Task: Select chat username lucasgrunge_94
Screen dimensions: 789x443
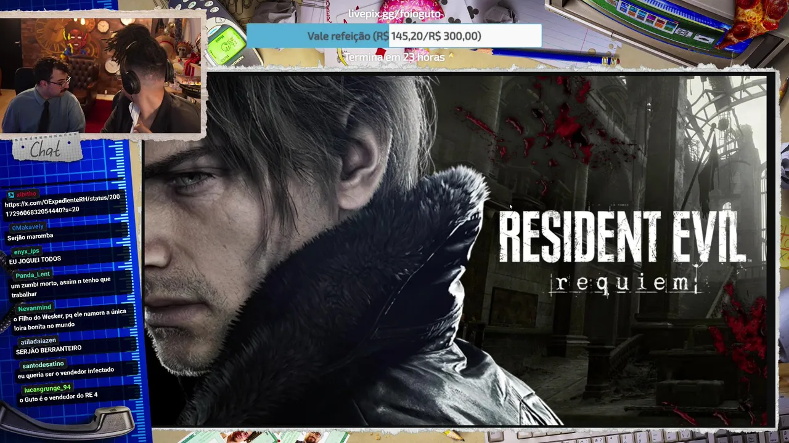Action: point(47,388)
